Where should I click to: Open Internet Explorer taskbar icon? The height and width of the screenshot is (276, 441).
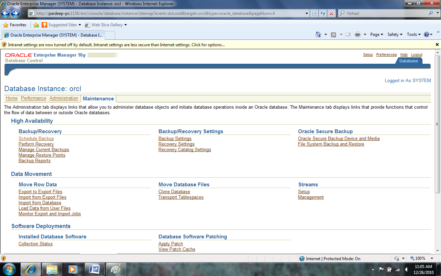pyautogui.click(x=31, y=269)
